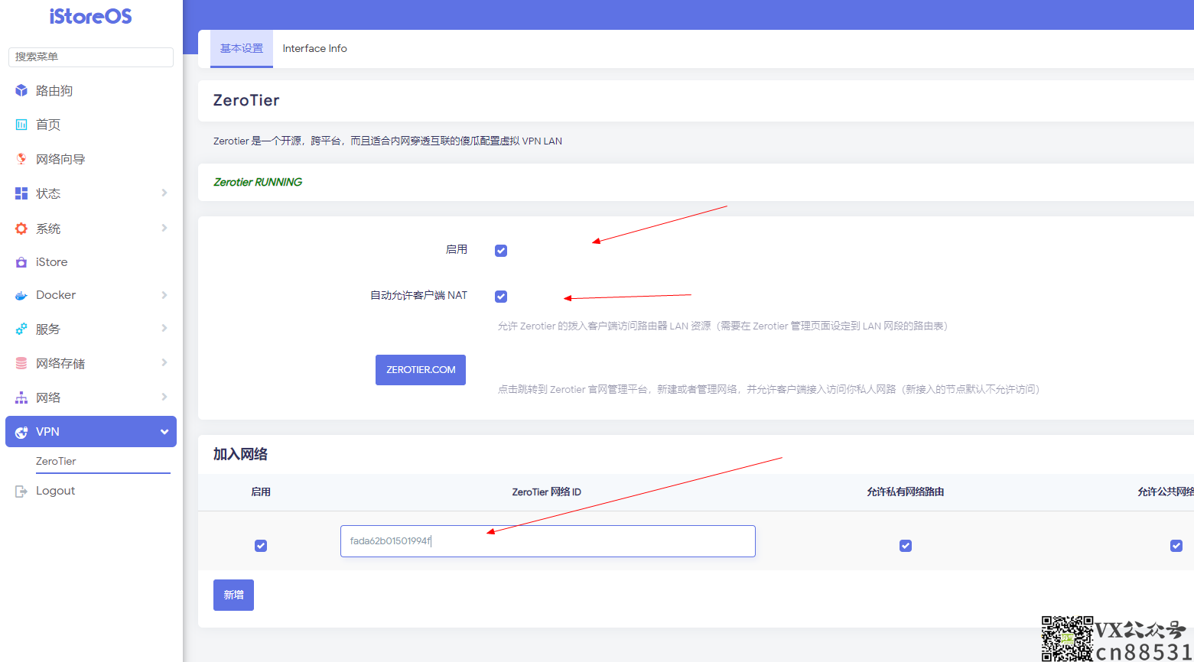1194x662 pixels.
Task: Click the Docker whale icon
Action: pyautogui.click(x=21, y=295)
